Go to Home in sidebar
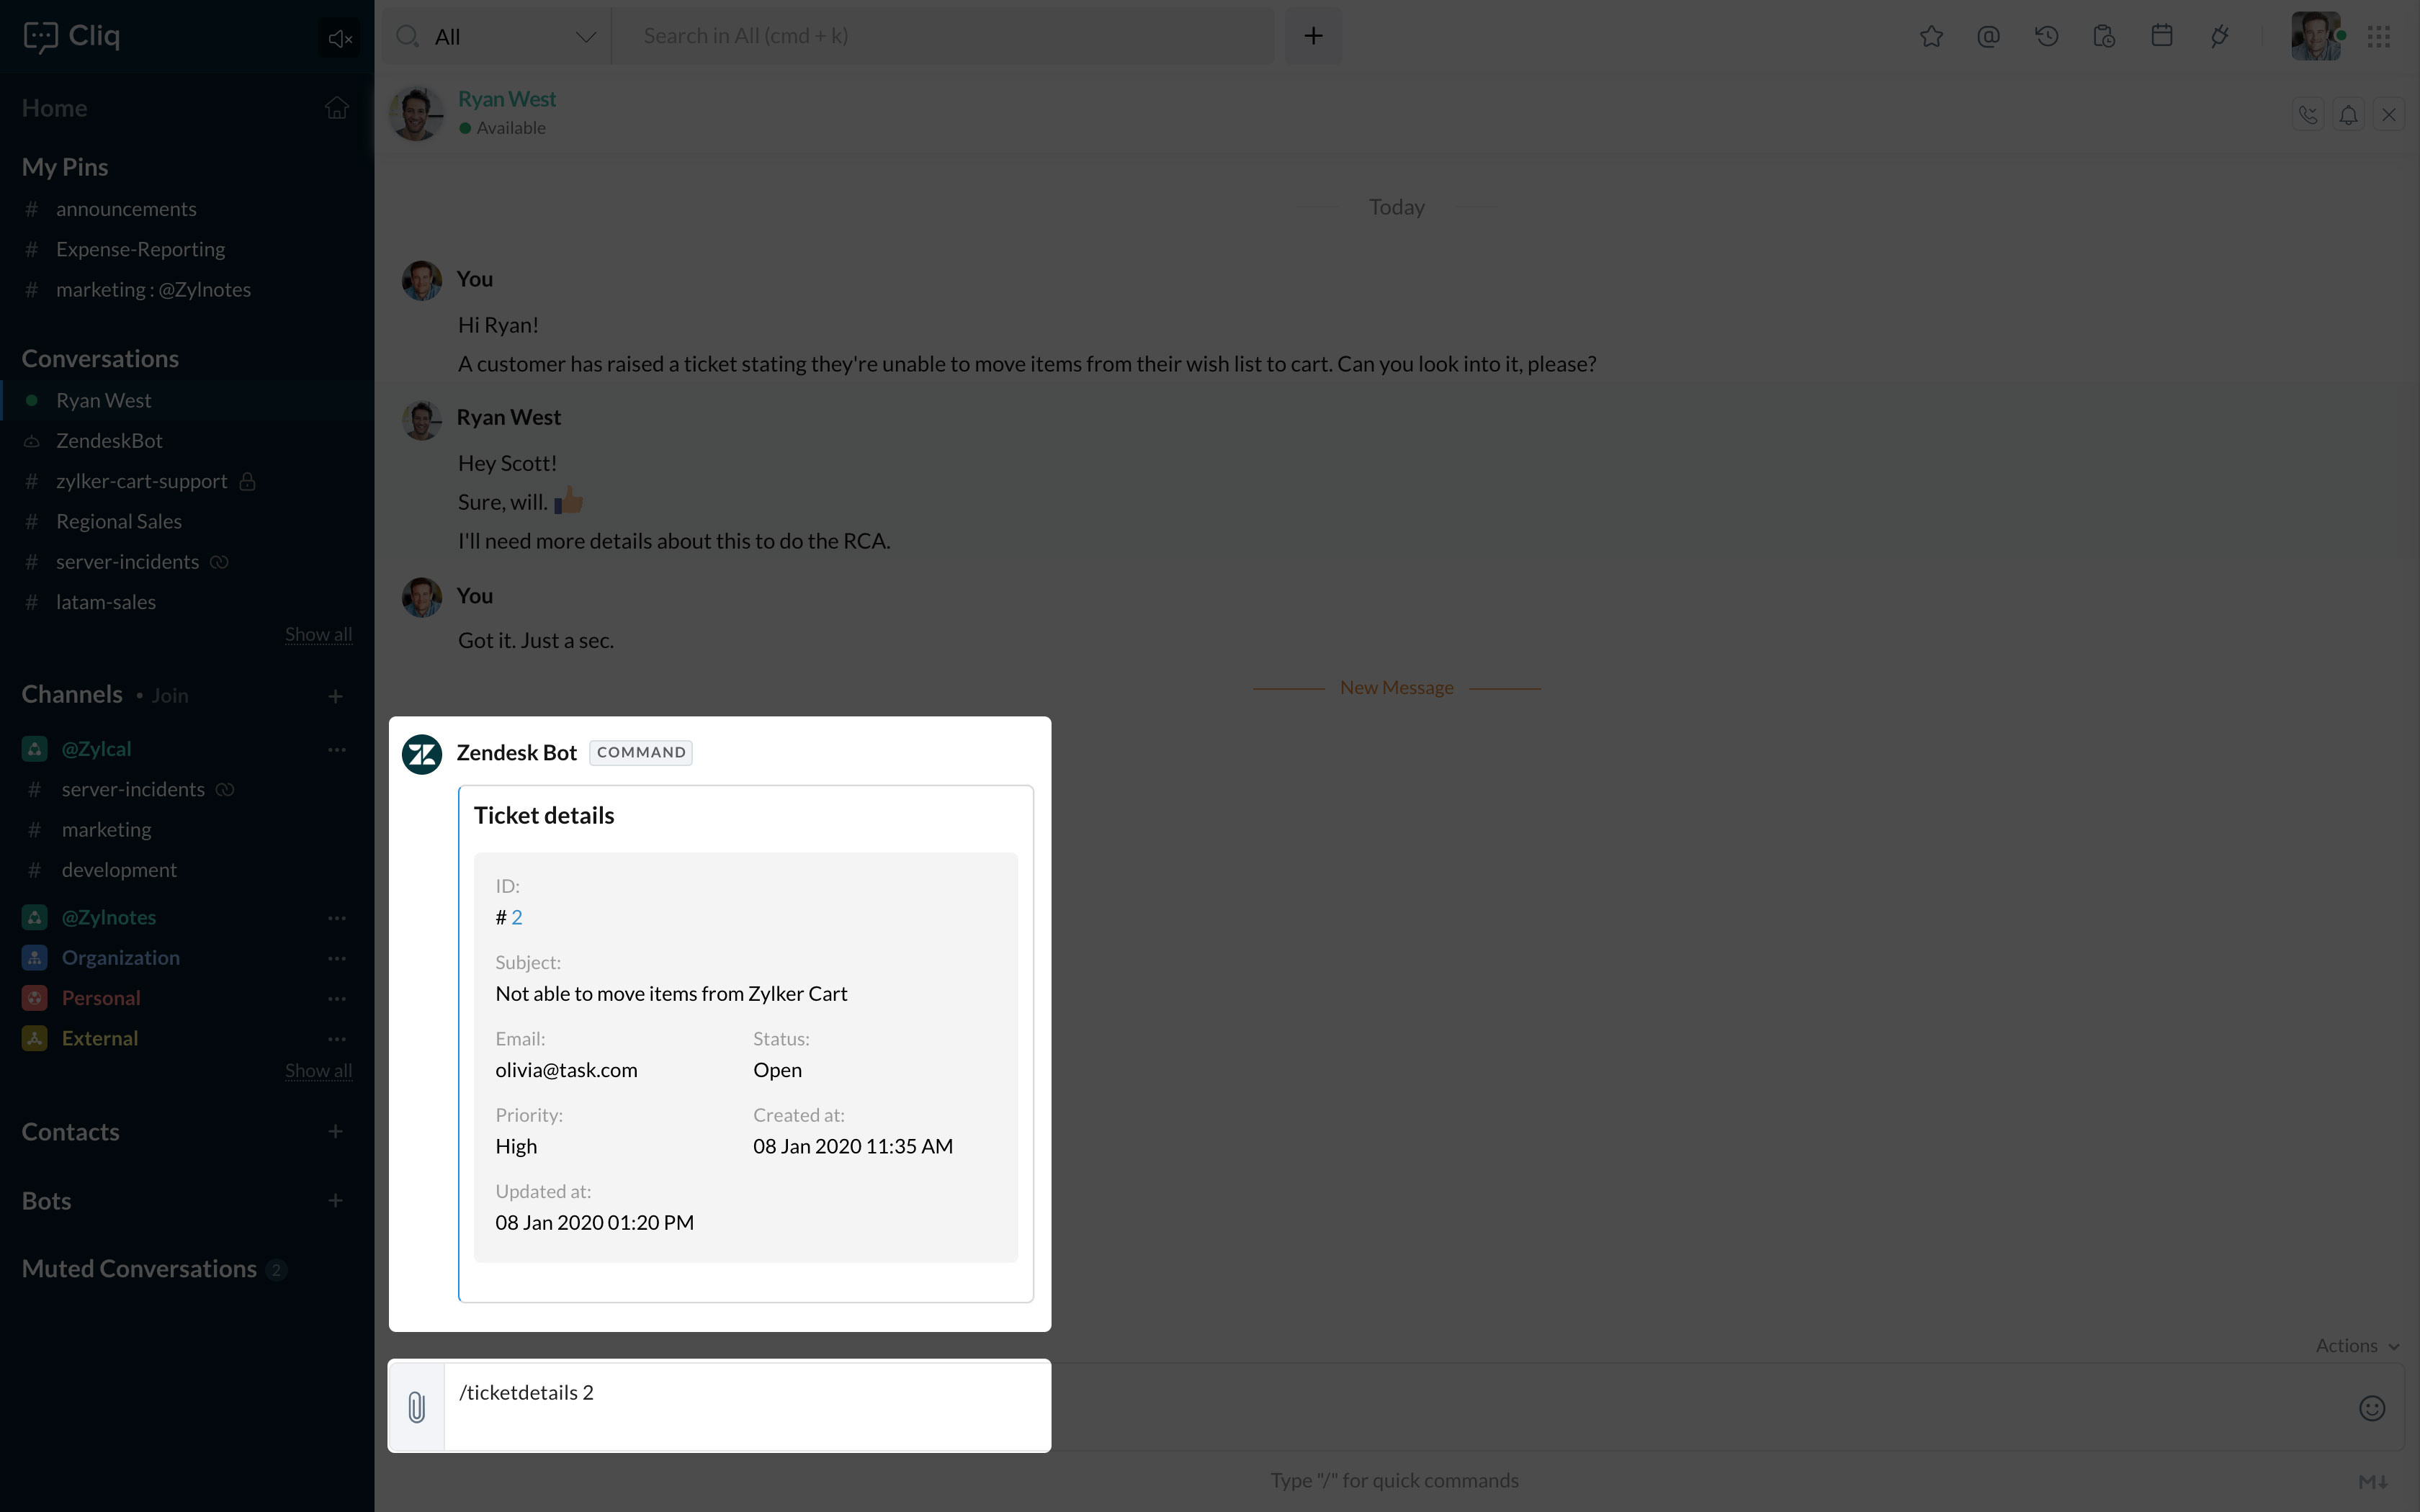This screenshot has height=1512, width=2420. [55, 108]
